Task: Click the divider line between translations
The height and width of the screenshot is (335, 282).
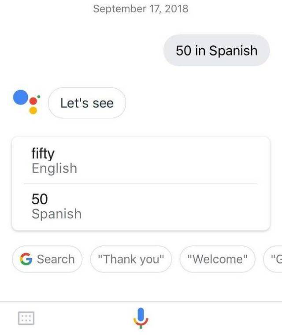Action: pyautogui.click(x=141, y=184)
